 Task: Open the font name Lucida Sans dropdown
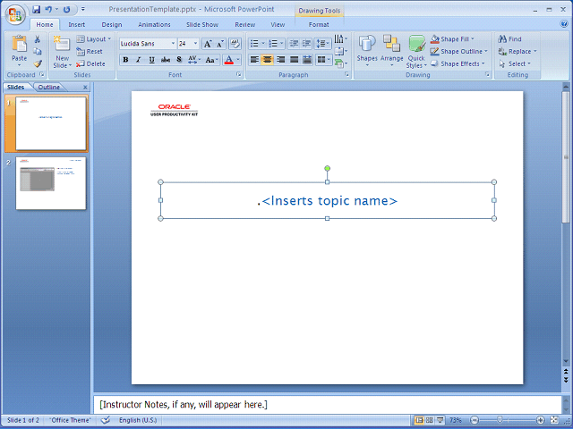(173, 44)
